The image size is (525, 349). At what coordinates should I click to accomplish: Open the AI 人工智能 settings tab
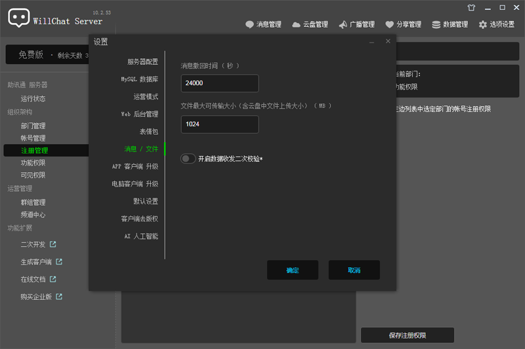[x=141, y=236]
